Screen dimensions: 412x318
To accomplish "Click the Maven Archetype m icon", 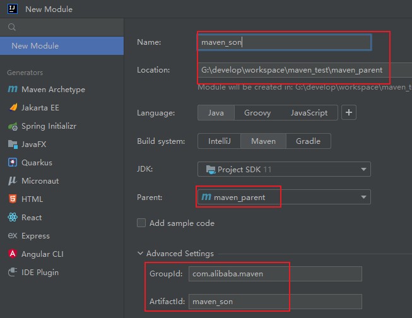I will [13, 90].
